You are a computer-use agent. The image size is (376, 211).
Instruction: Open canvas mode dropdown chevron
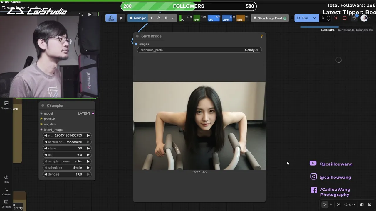tap(331, 205)
